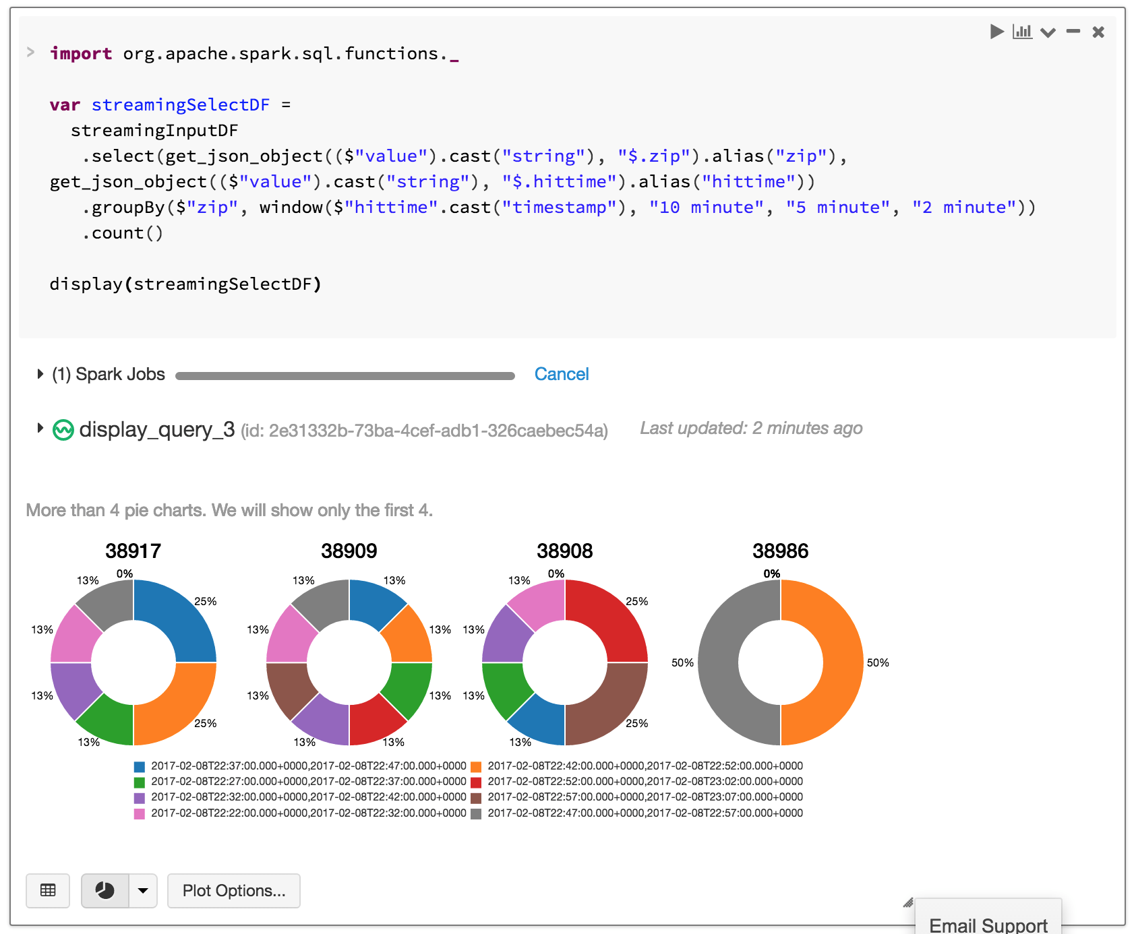Image resolution: width=1134 pixels, height=934 pixels.
Task: Click blue legend swatch for 22:37 window
Action: (x=140, y=766)
